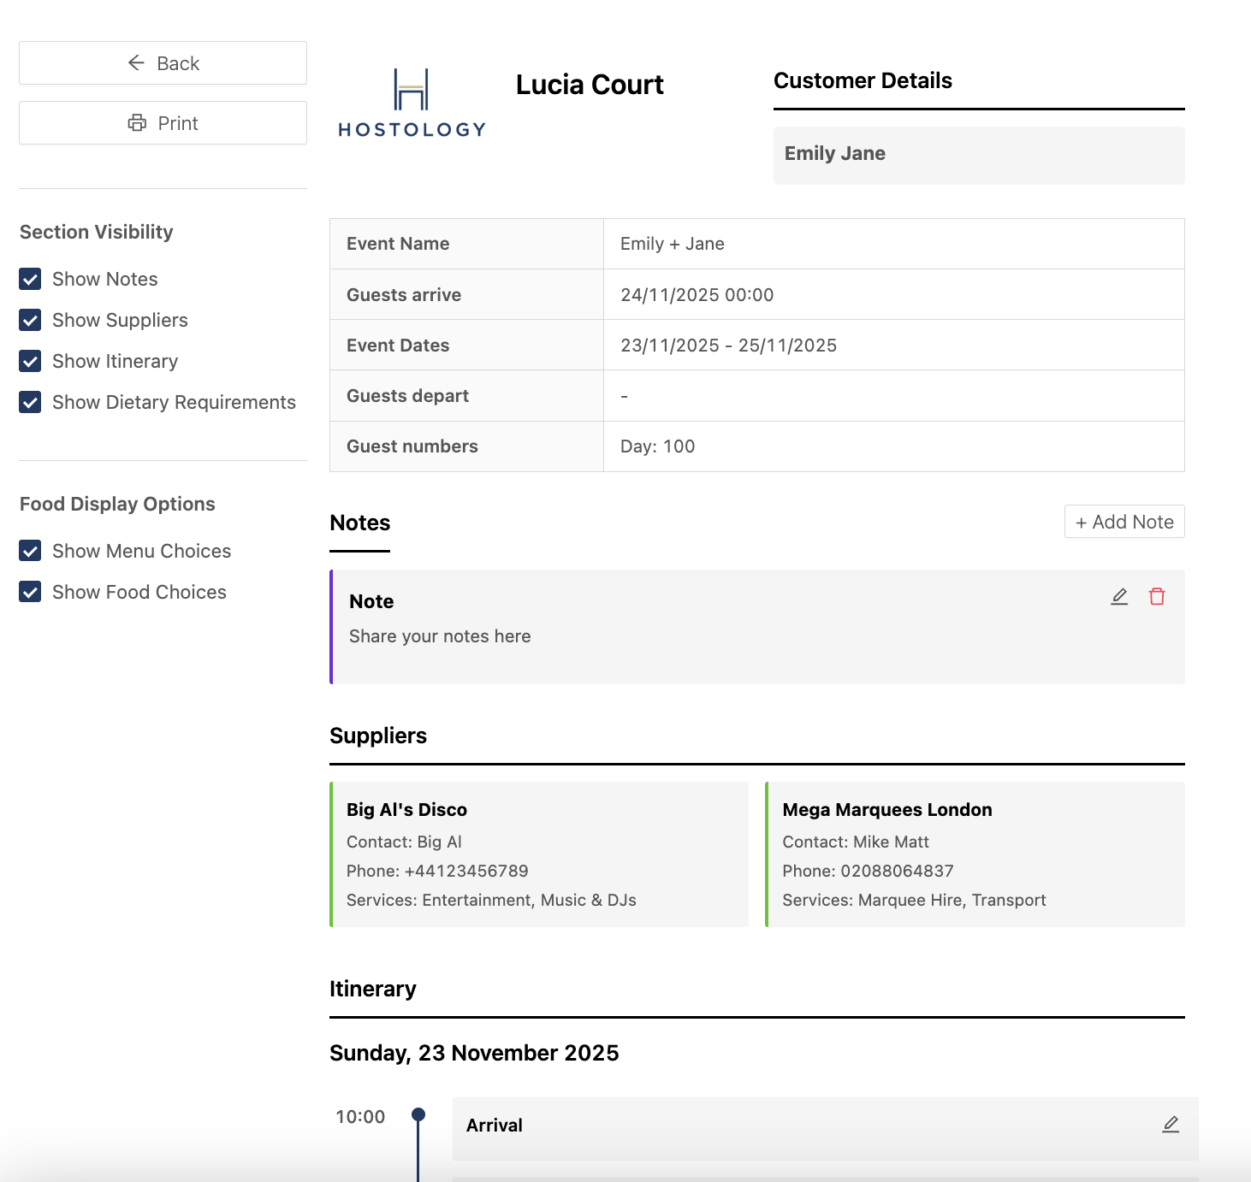Image resolution: width=1251 pixels, height=1182 pixels.
Task: Uncheck the Show Notes checkbox
Action: pyautogui.click(x=31, y=279)
